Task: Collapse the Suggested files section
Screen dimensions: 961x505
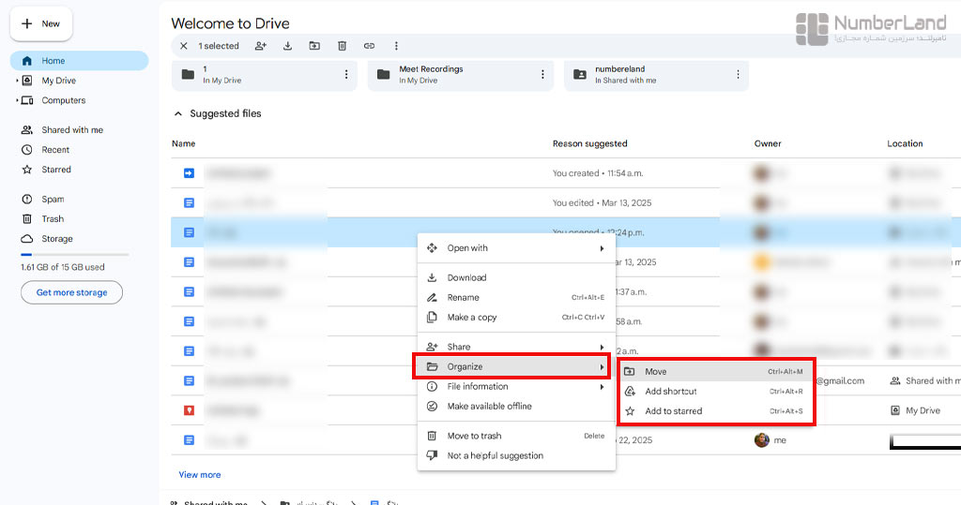Action: coord(178,114)
